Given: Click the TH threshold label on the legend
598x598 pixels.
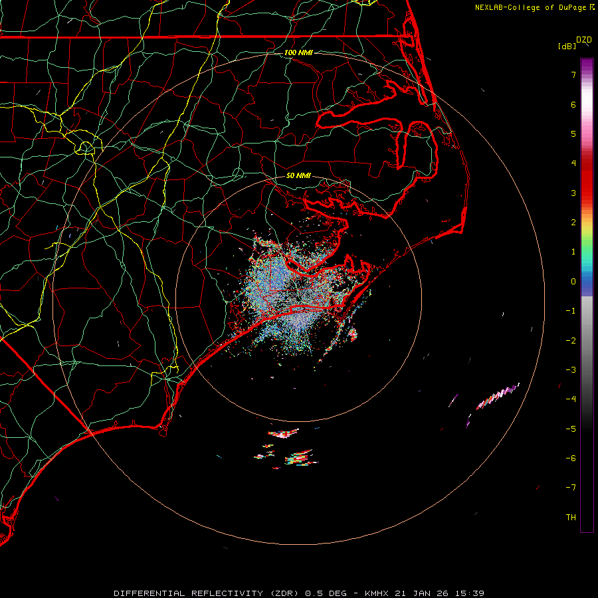Looking at the screenshot, I should click(571, 518).
